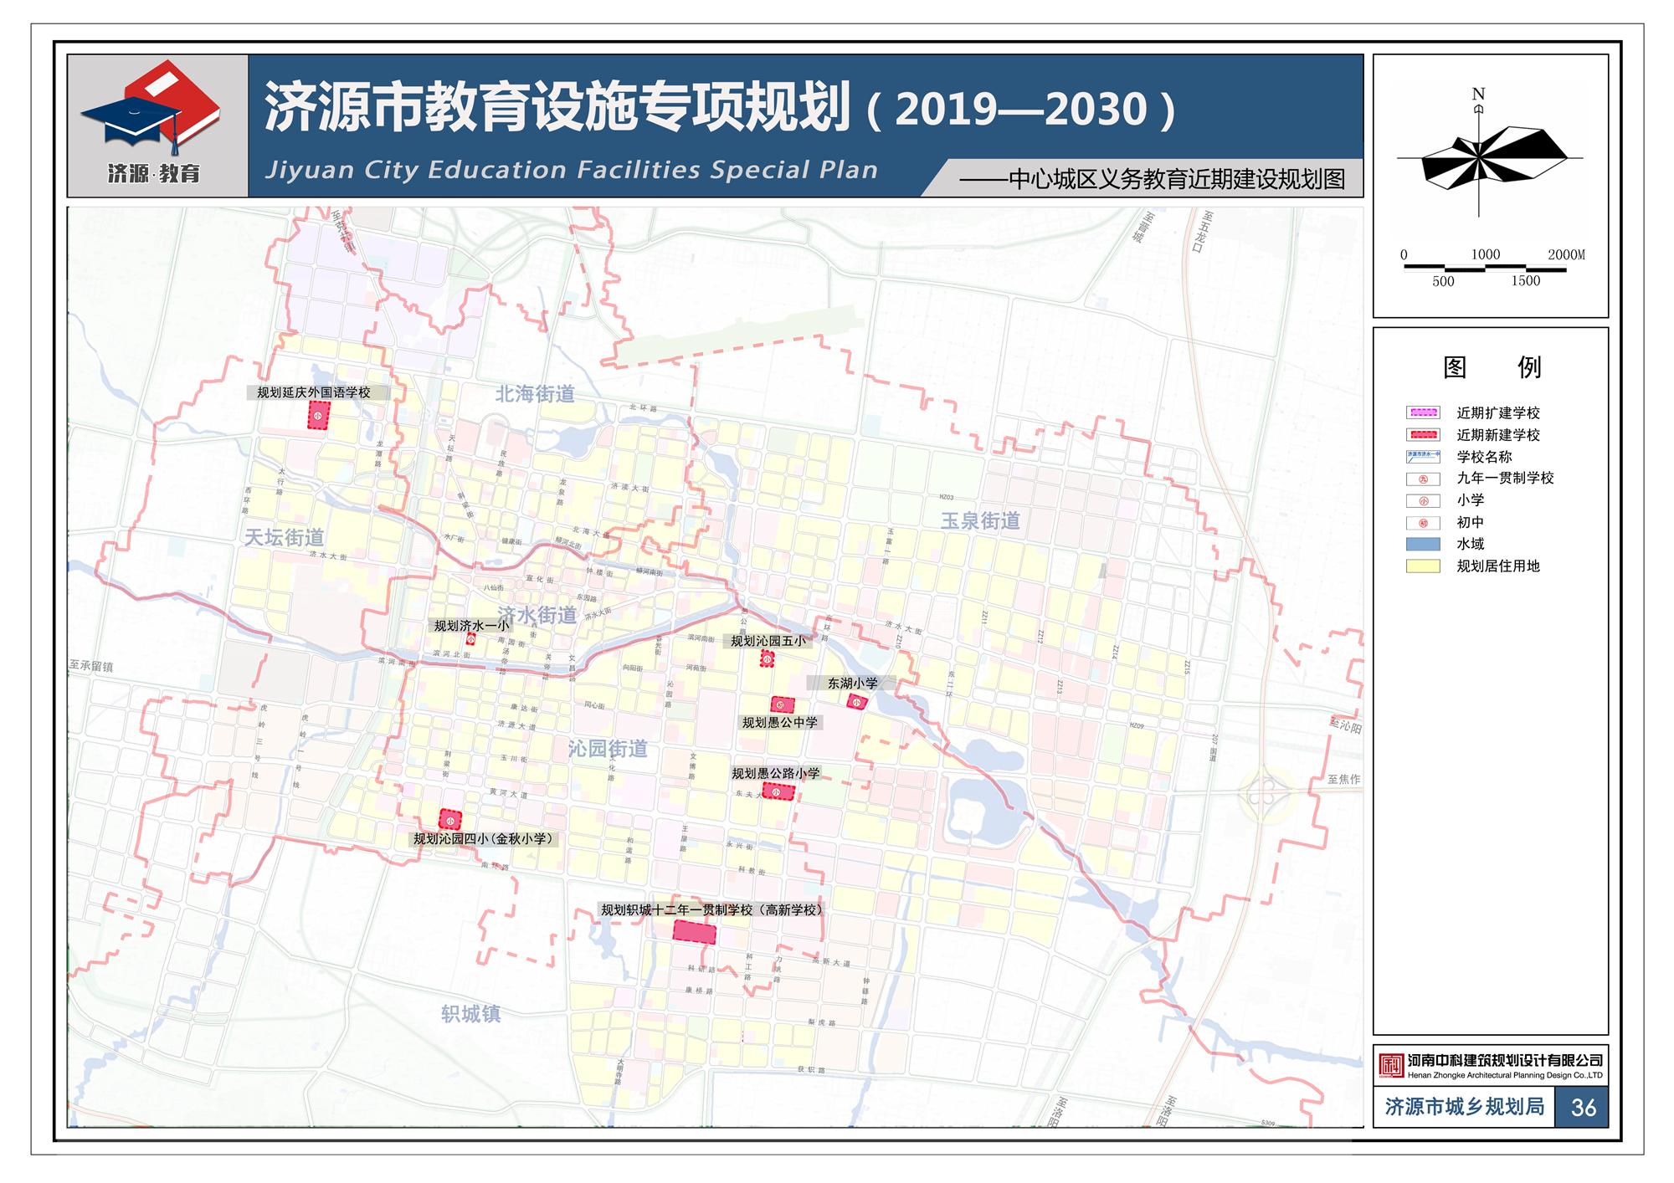Click the 初中 legend symbol
Image resolution: width=1674 pixels, height=1183 pixels.
click(1423, 522)
